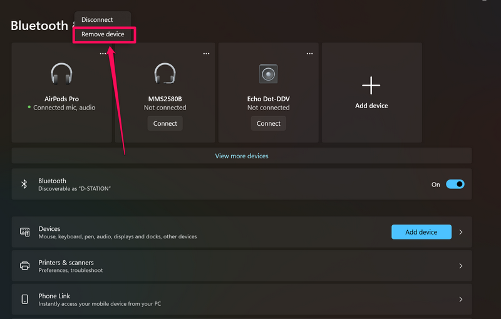
Task: Select Disconnect from the context menu
Action: pos(97,20)
